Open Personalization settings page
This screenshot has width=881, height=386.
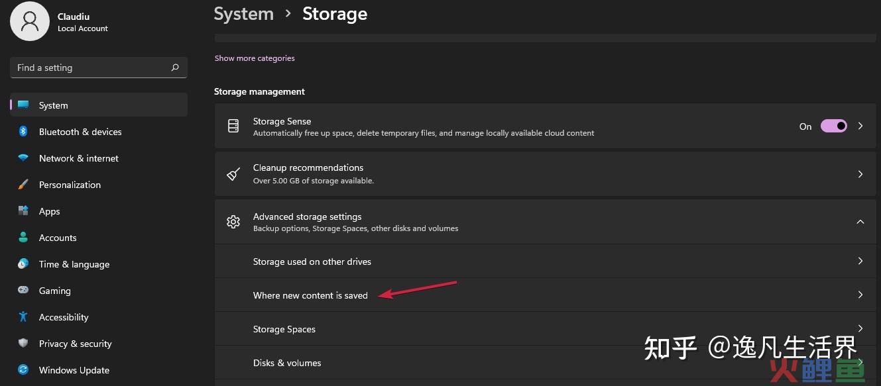click(99, 185)
